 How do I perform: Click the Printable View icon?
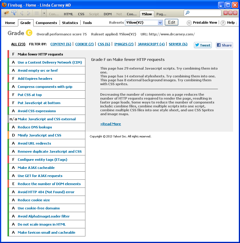coord(189,23)
